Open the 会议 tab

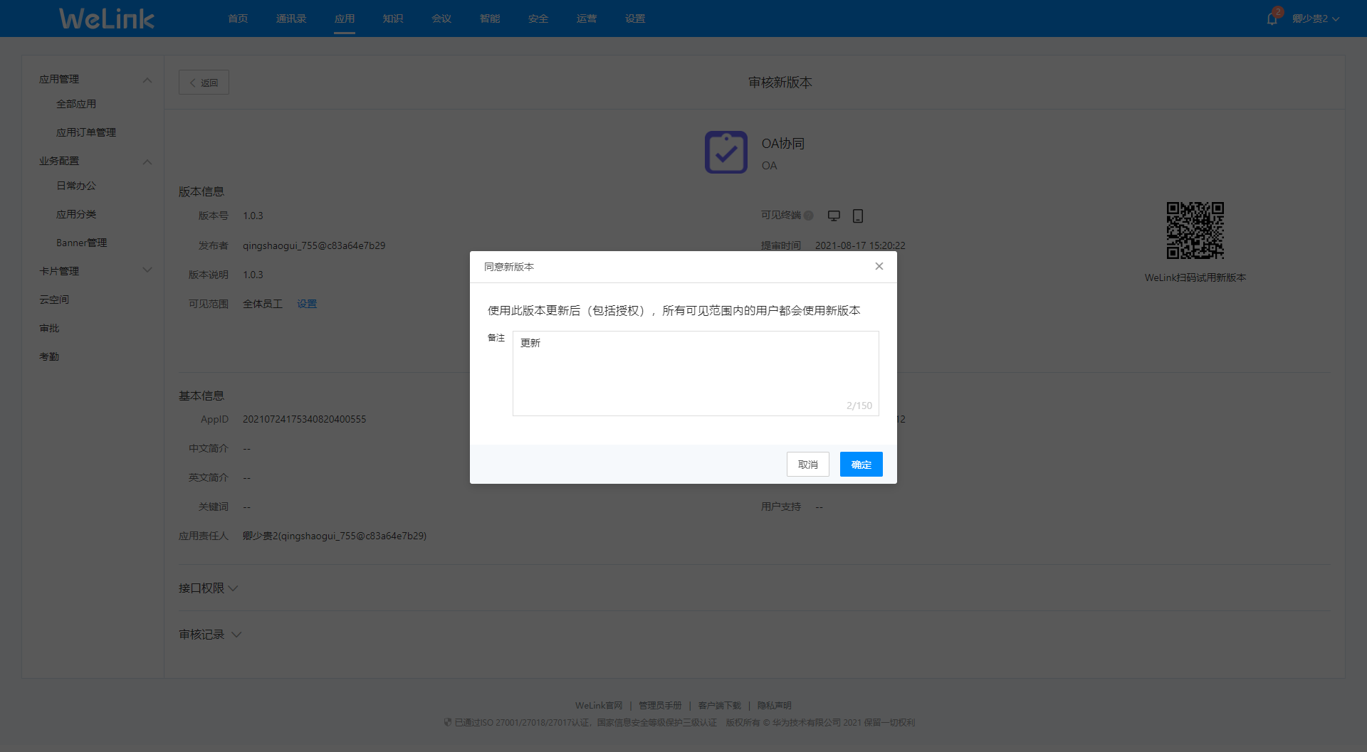click(441, 18)
